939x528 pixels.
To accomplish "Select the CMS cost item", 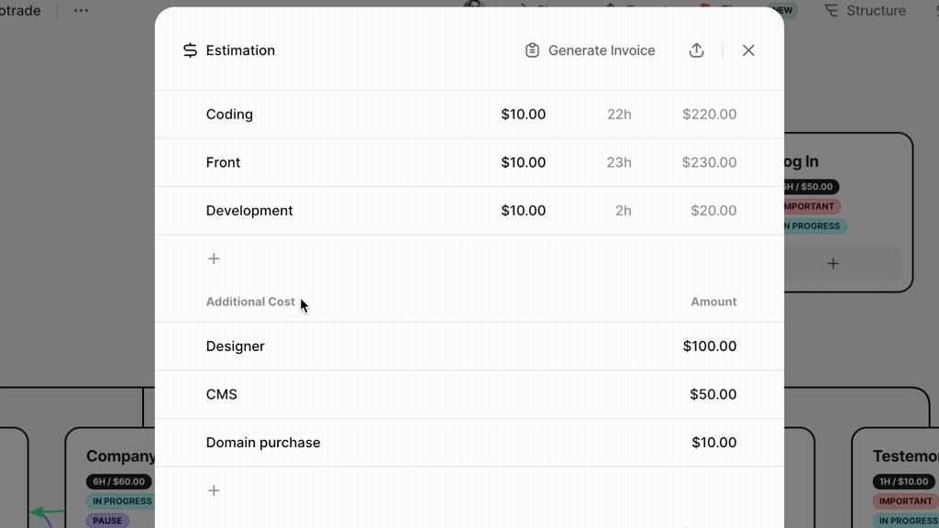I will (x=222, y=394).
